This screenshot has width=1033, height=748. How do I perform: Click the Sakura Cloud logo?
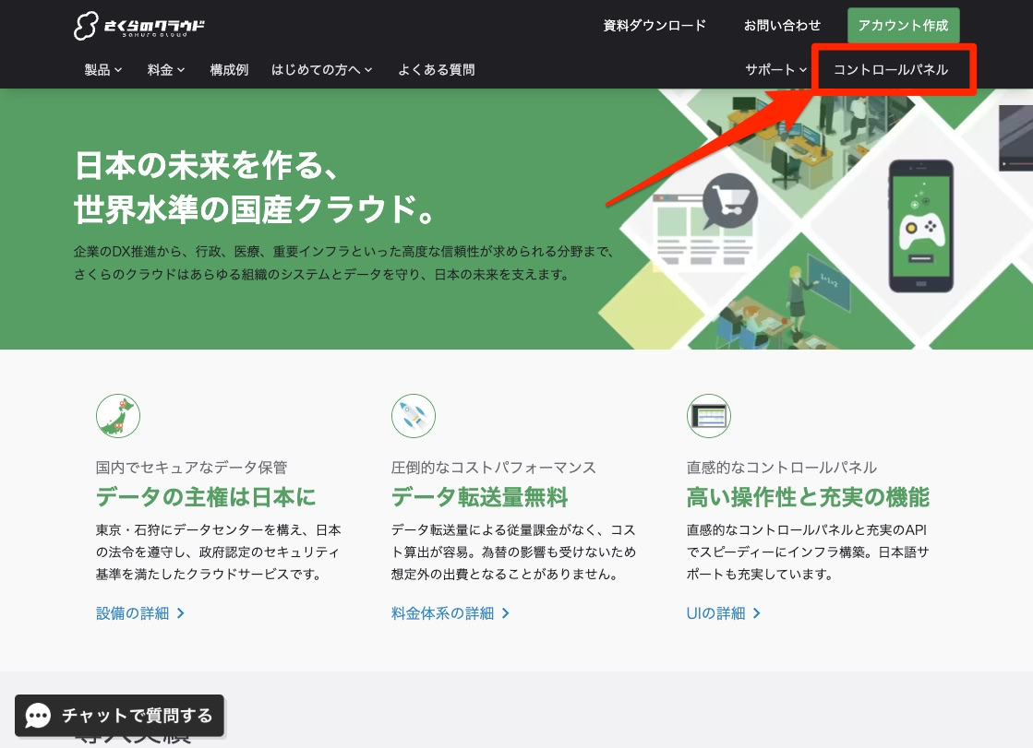(x=139, y=26)
